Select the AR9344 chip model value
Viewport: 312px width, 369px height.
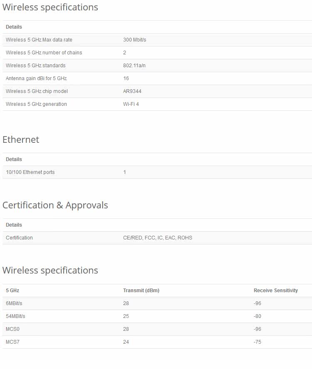(x=132, y=91)
